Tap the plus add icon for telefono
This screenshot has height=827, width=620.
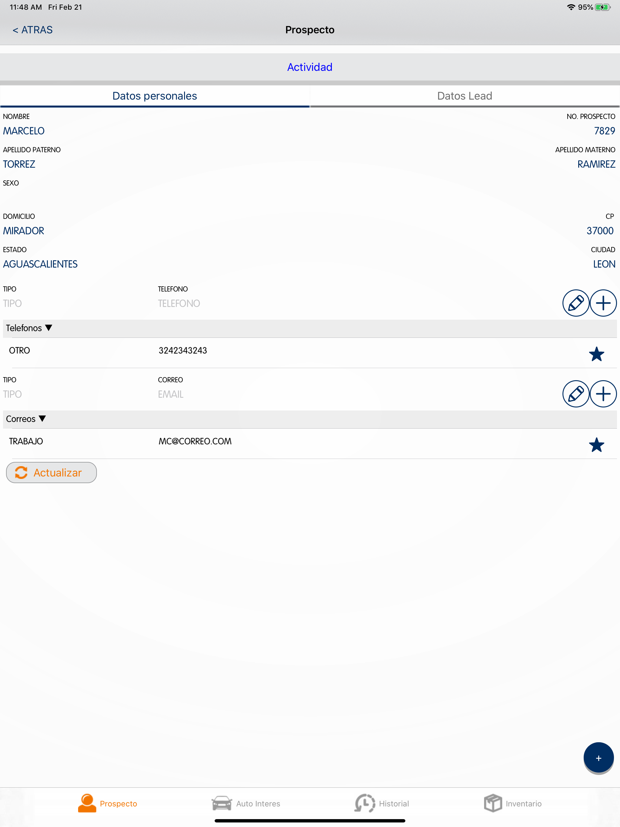pyautogui.click(x=603, y=303)
